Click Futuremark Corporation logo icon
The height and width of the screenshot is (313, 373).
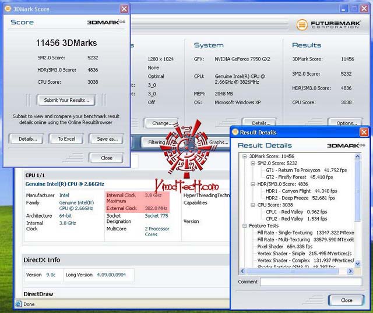(302, 24)
